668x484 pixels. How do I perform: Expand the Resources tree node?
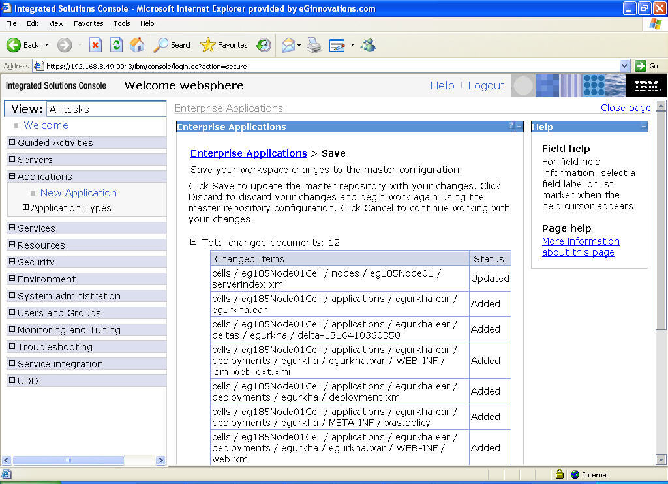click(12, 245)
